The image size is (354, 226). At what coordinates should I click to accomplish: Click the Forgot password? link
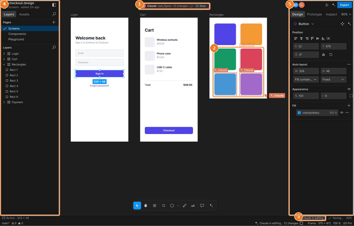99,86
